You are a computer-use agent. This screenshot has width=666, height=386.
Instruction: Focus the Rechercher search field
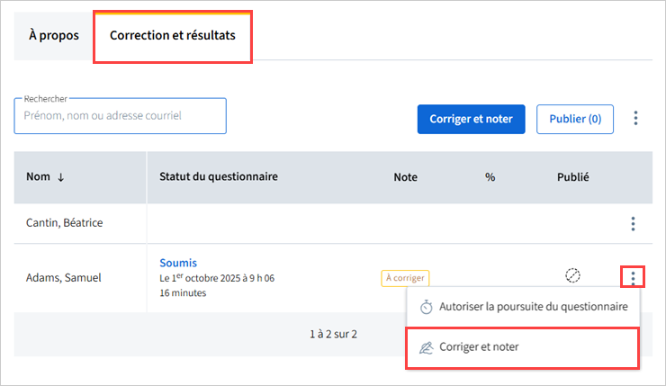120,116
